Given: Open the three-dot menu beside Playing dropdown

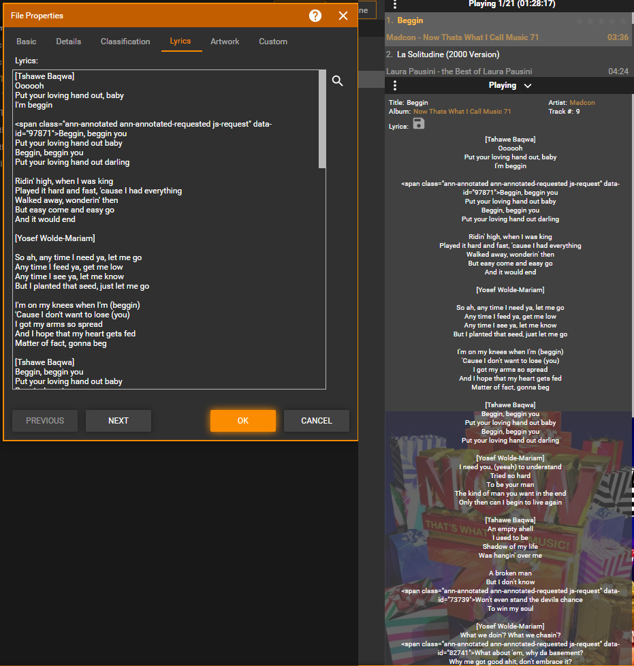Looking at the screenshot, I should click(x=395, y=86).
